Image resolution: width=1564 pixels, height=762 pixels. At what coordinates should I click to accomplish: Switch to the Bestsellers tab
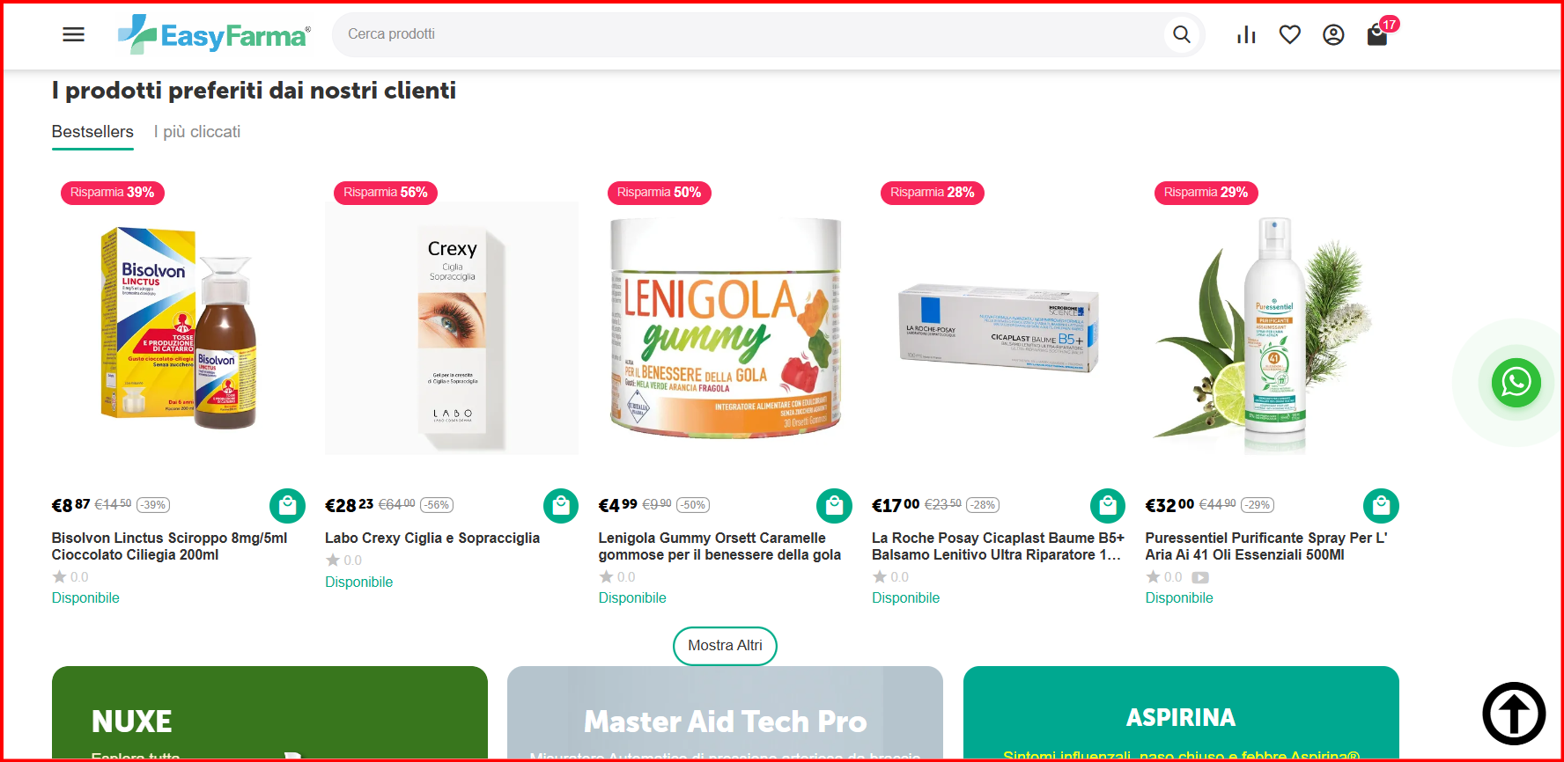pos(92,132)
